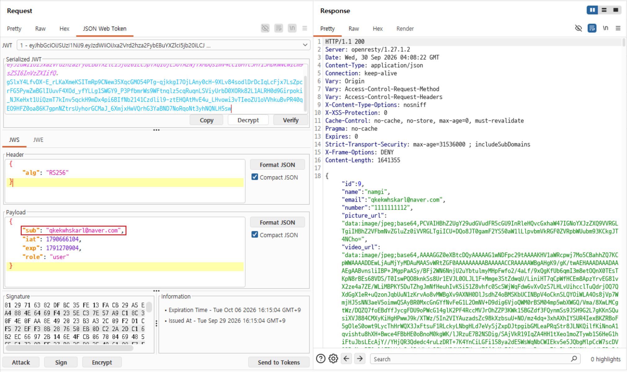Screen dimensions: 627x372
Task: Click the magnifier icon in search box
Action: coord(574,359)
